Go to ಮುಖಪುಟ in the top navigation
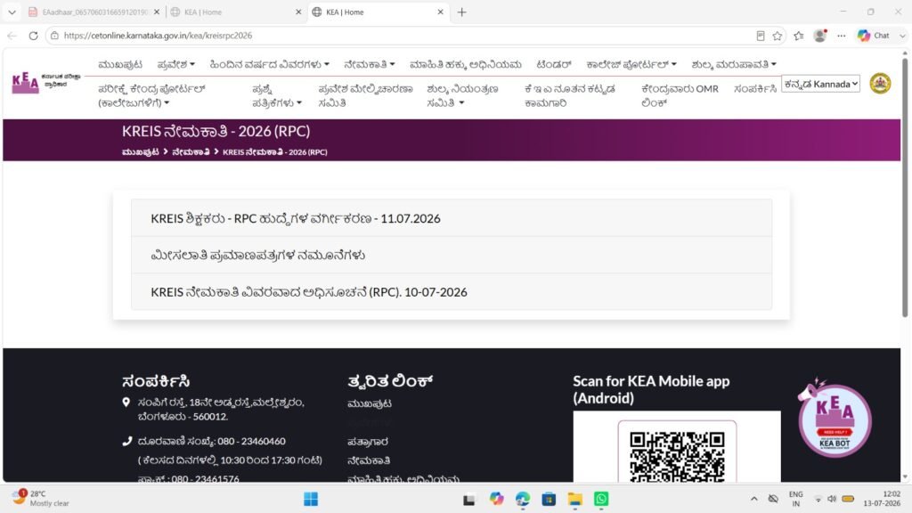The height and width of the screenshot is (513, 912). pos(120,64)
